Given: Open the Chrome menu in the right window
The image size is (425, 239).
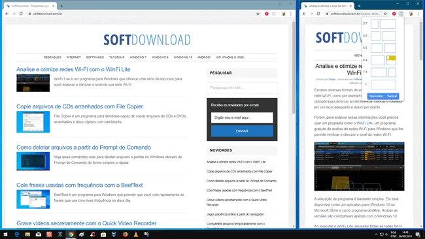Looking at the screenshot, I should 418,14.
